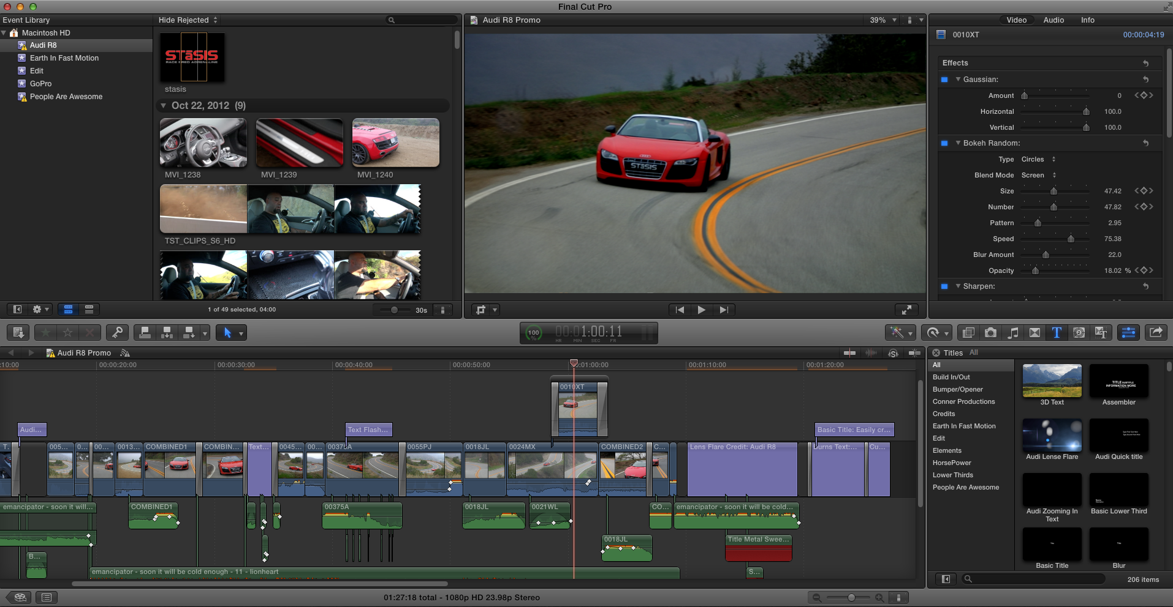
Task: Open the Hide Rejected filter dropdown
Action: (188, 20)
